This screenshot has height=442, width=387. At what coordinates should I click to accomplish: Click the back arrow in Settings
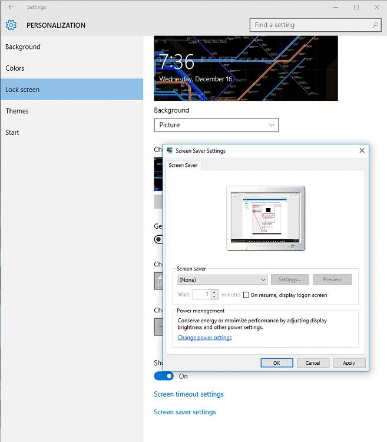click(x=11, y=7)
